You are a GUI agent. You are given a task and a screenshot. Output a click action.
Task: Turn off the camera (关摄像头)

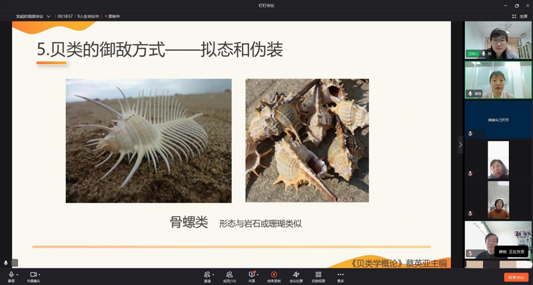[33, 274]
